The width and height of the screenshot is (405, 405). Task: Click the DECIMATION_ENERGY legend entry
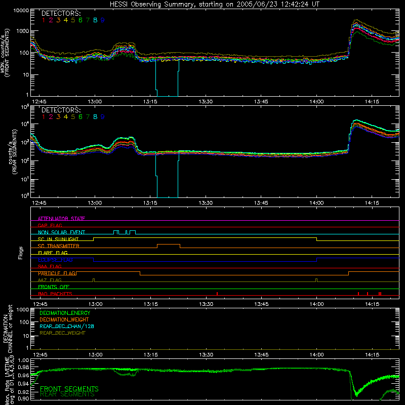click(65, 313)
